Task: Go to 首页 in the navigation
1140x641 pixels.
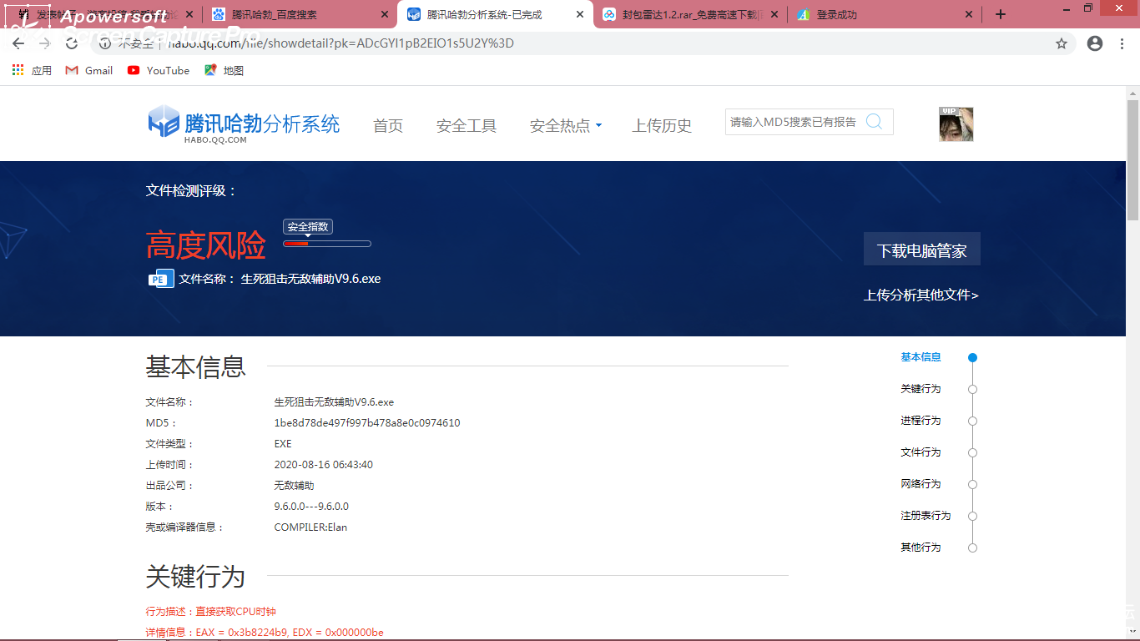Action: [x=388, y=126]
